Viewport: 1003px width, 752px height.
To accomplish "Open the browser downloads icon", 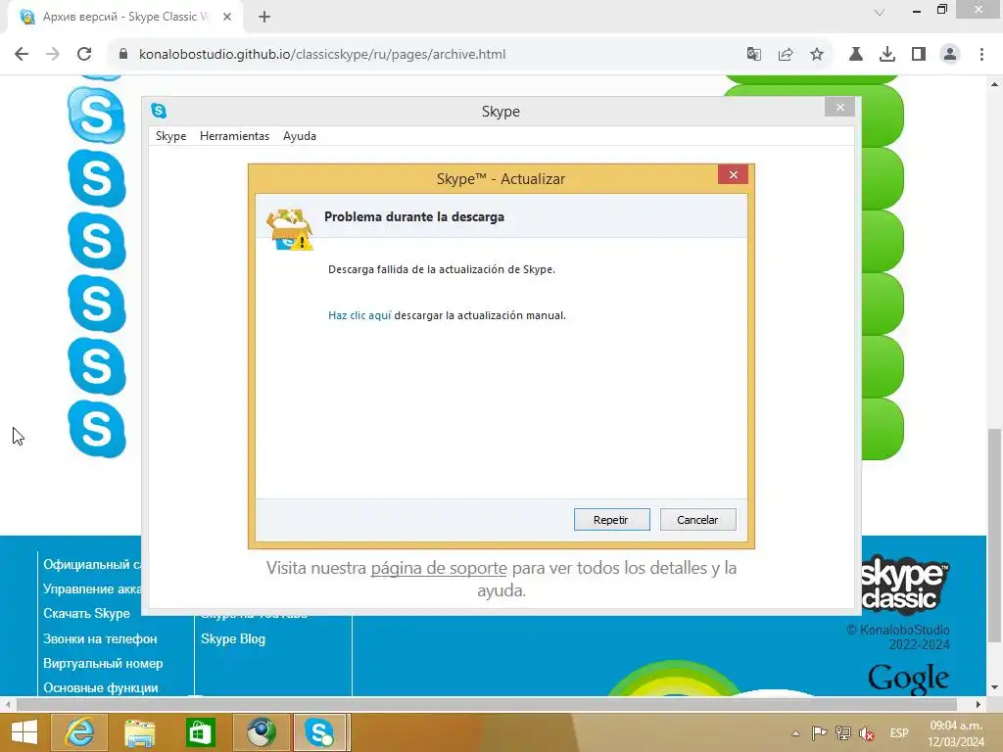I will pos(887,55).
